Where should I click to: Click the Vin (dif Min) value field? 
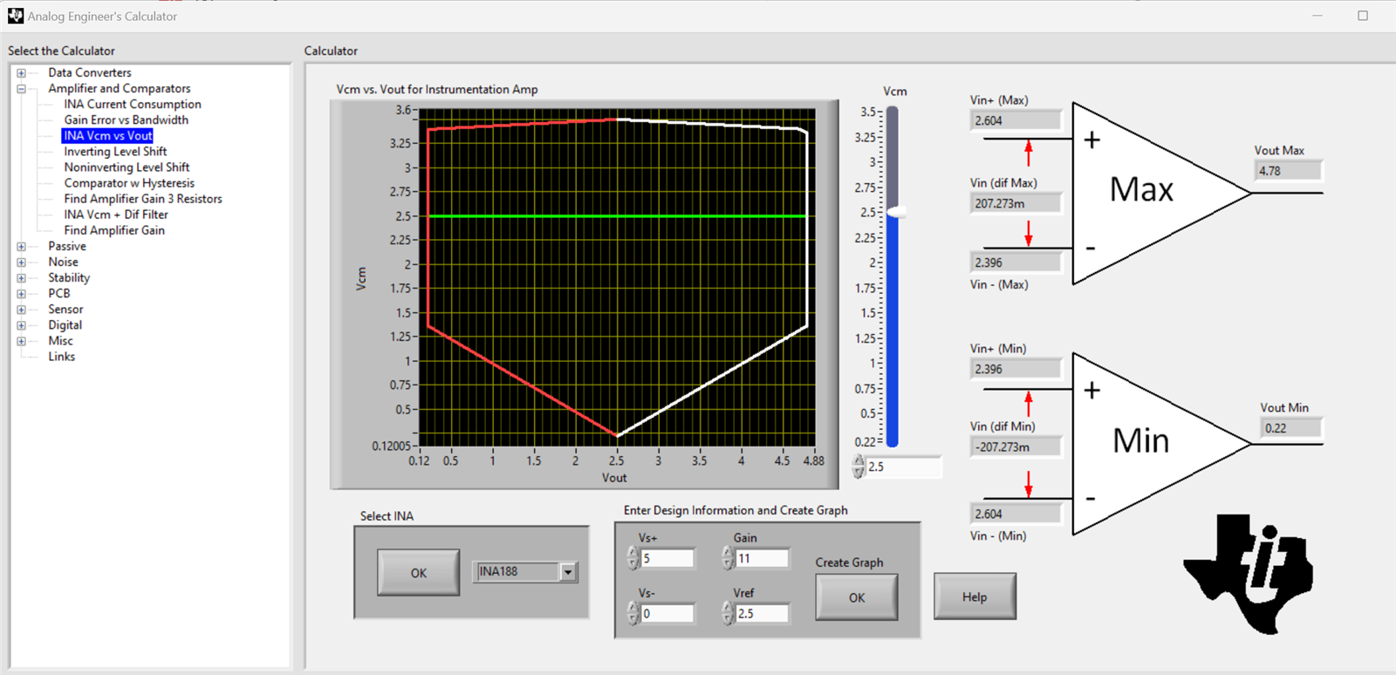(1016, 447)
